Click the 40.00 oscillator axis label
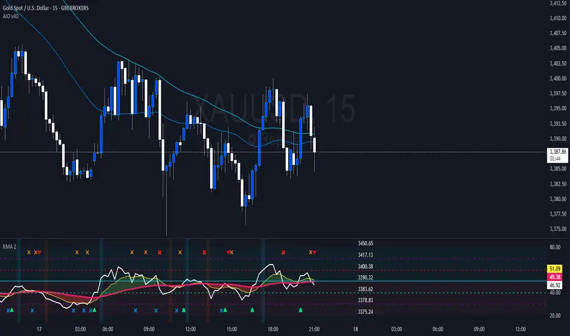Viewport: 570px width, 336px height. (555, 293)
